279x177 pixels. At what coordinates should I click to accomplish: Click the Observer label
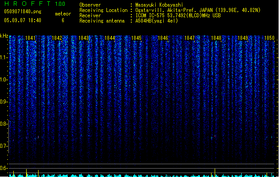pos(90,5)
